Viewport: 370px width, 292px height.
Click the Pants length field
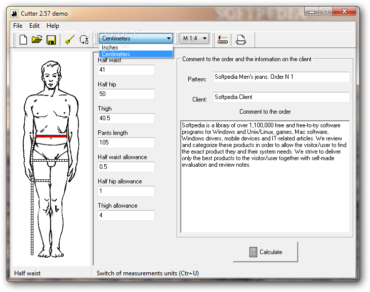click(126, 142)
